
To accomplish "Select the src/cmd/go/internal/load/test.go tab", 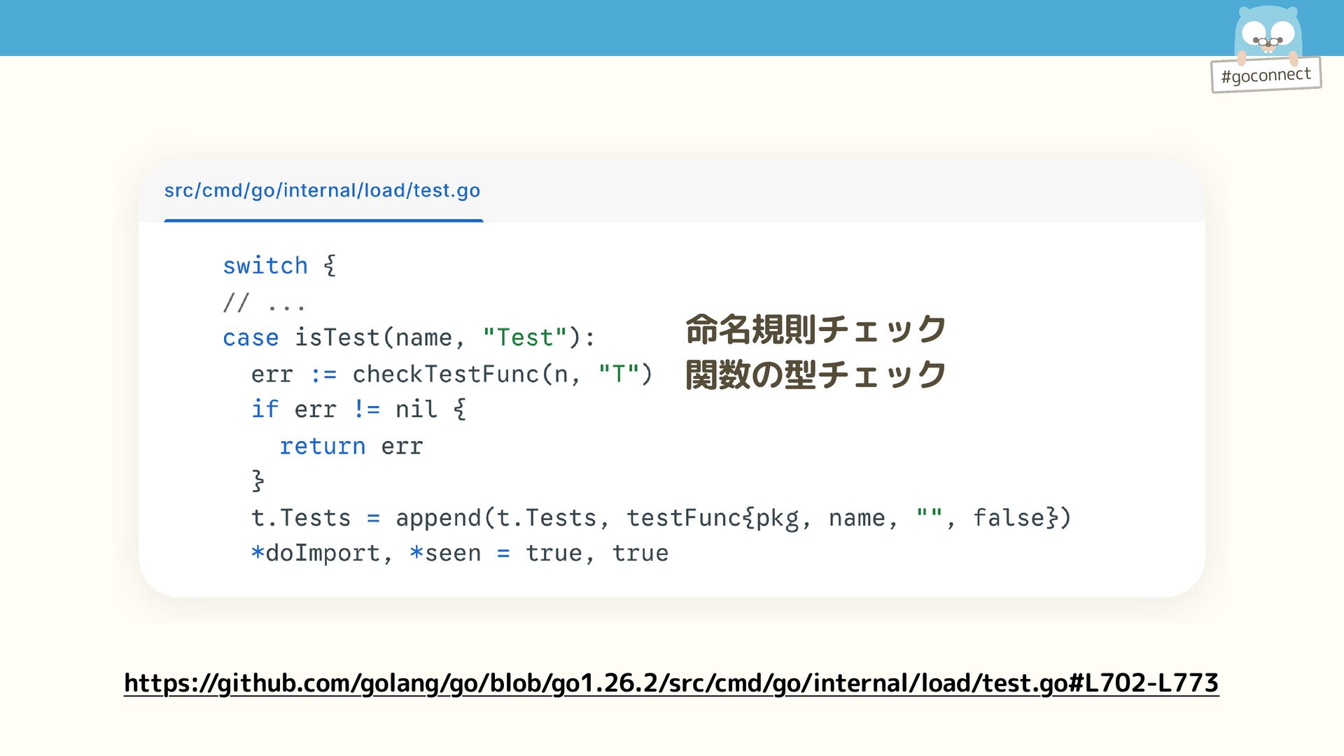I will pos(322,190).
